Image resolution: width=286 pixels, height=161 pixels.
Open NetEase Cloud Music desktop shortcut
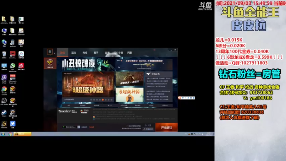(21, 66)
